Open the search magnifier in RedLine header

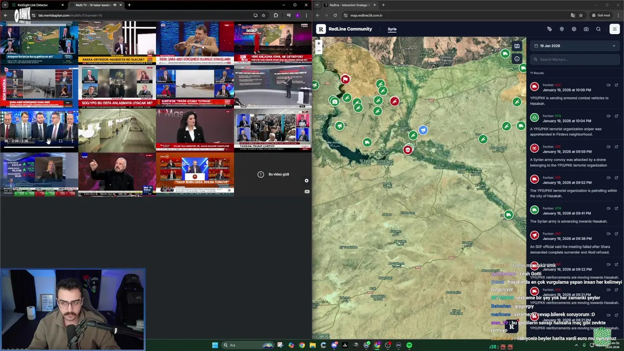coord(598,29)
